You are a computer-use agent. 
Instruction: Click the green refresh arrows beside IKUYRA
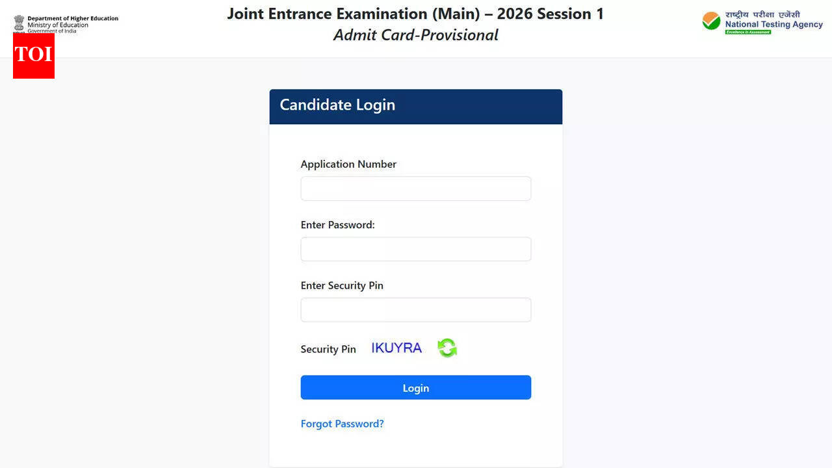pos(447,348)
